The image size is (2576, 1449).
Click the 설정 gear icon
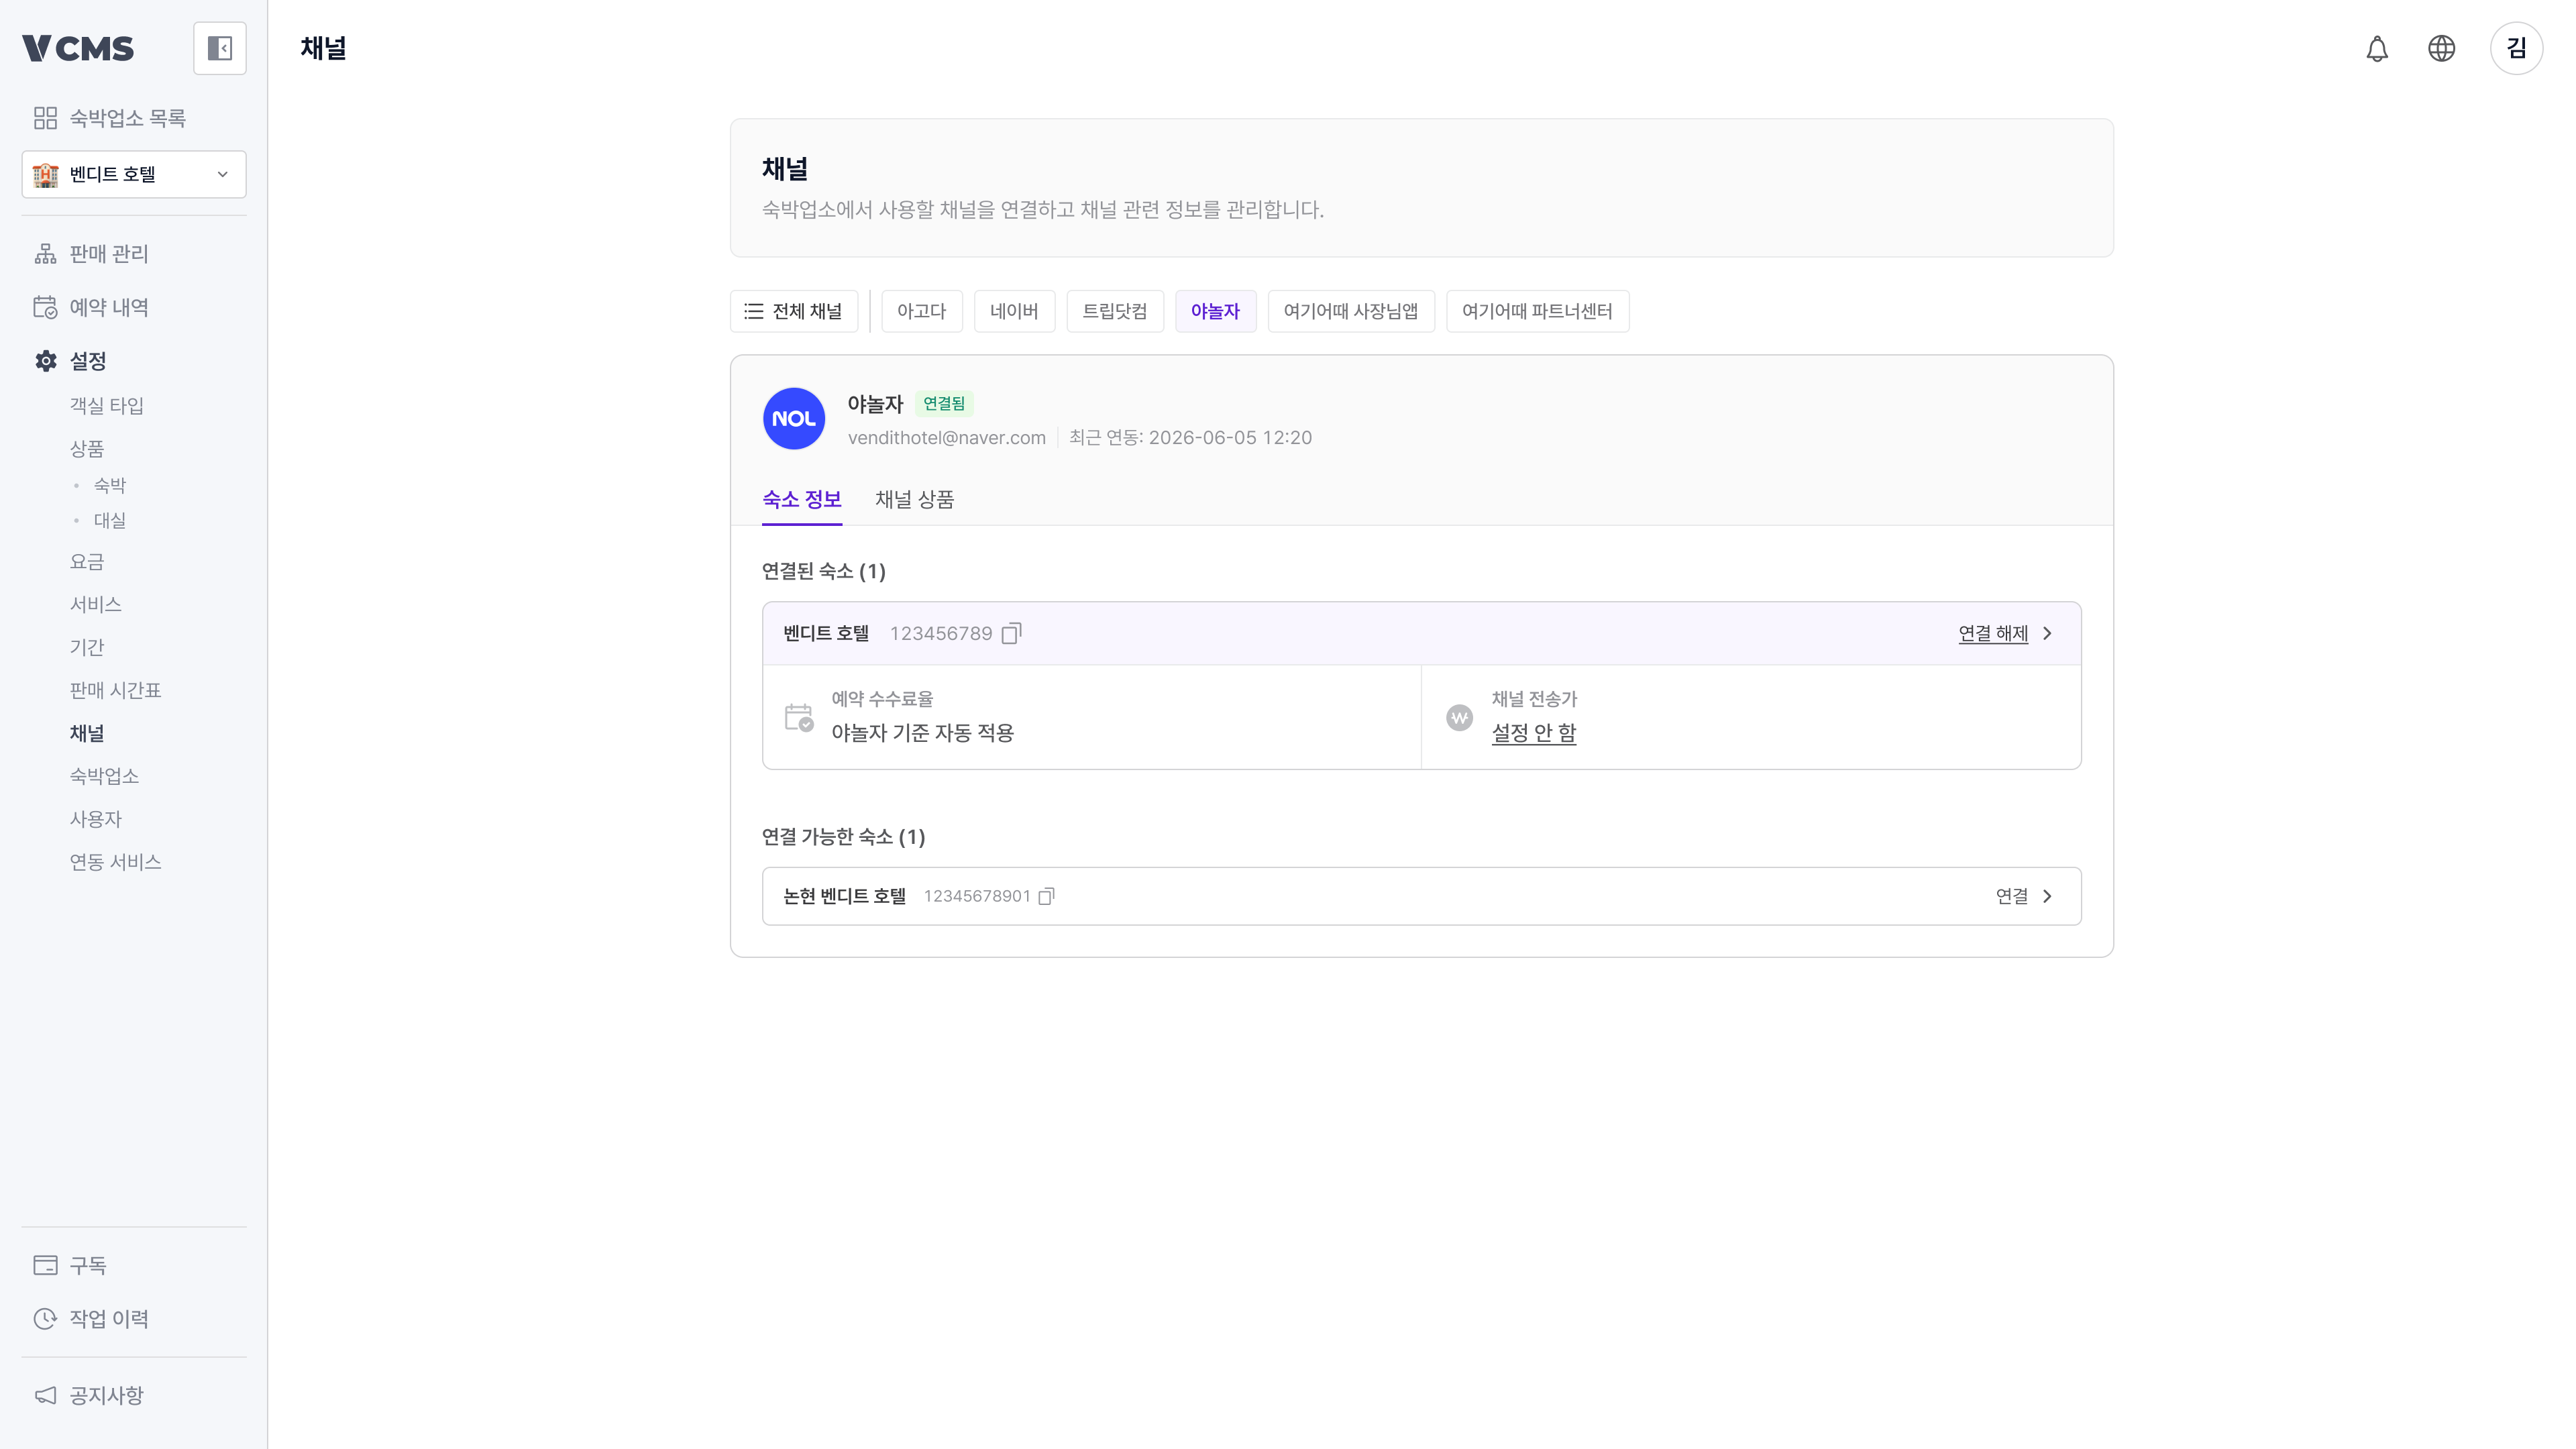click(x=45, y=361)
